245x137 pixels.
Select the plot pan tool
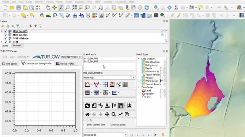point(107,114)
